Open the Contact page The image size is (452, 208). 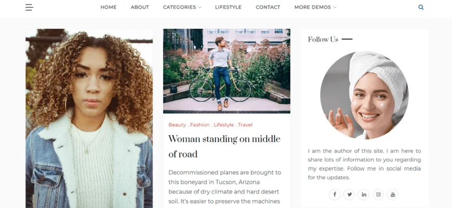(268, 7)
